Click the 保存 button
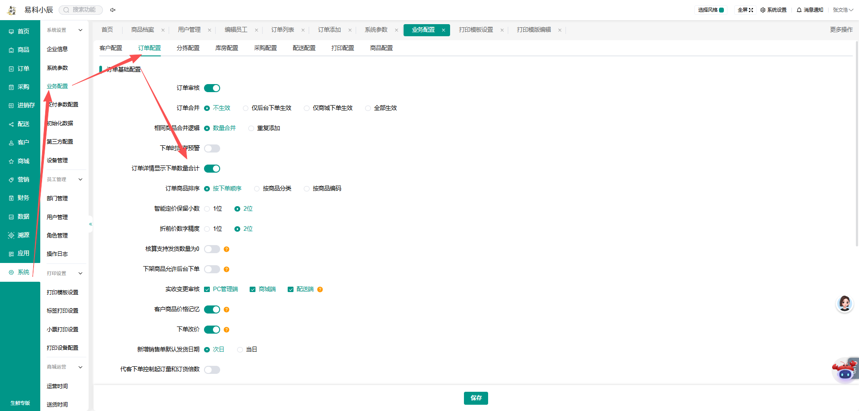This screenshot has width=859, height=411. click(x=476, y=398)
